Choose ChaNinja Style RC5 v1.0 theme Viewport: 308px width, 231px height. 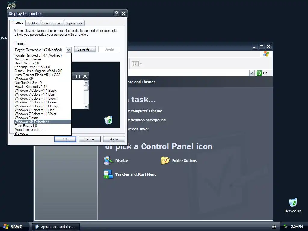(x=43, y=67)
